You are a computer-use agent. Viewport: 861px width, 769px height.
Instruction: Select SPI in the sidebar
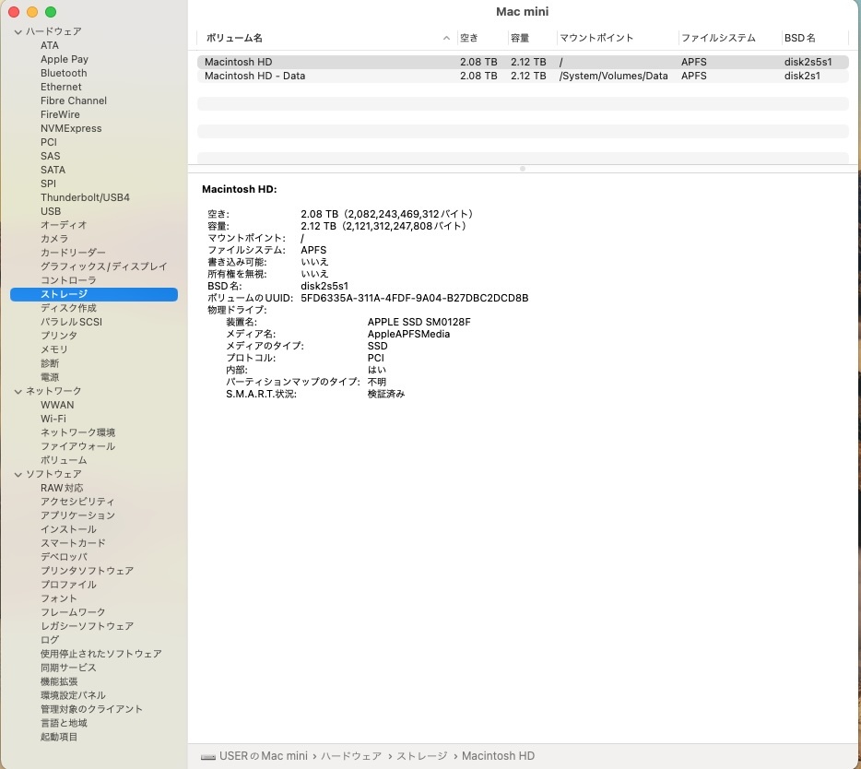[x=48, y=183]
